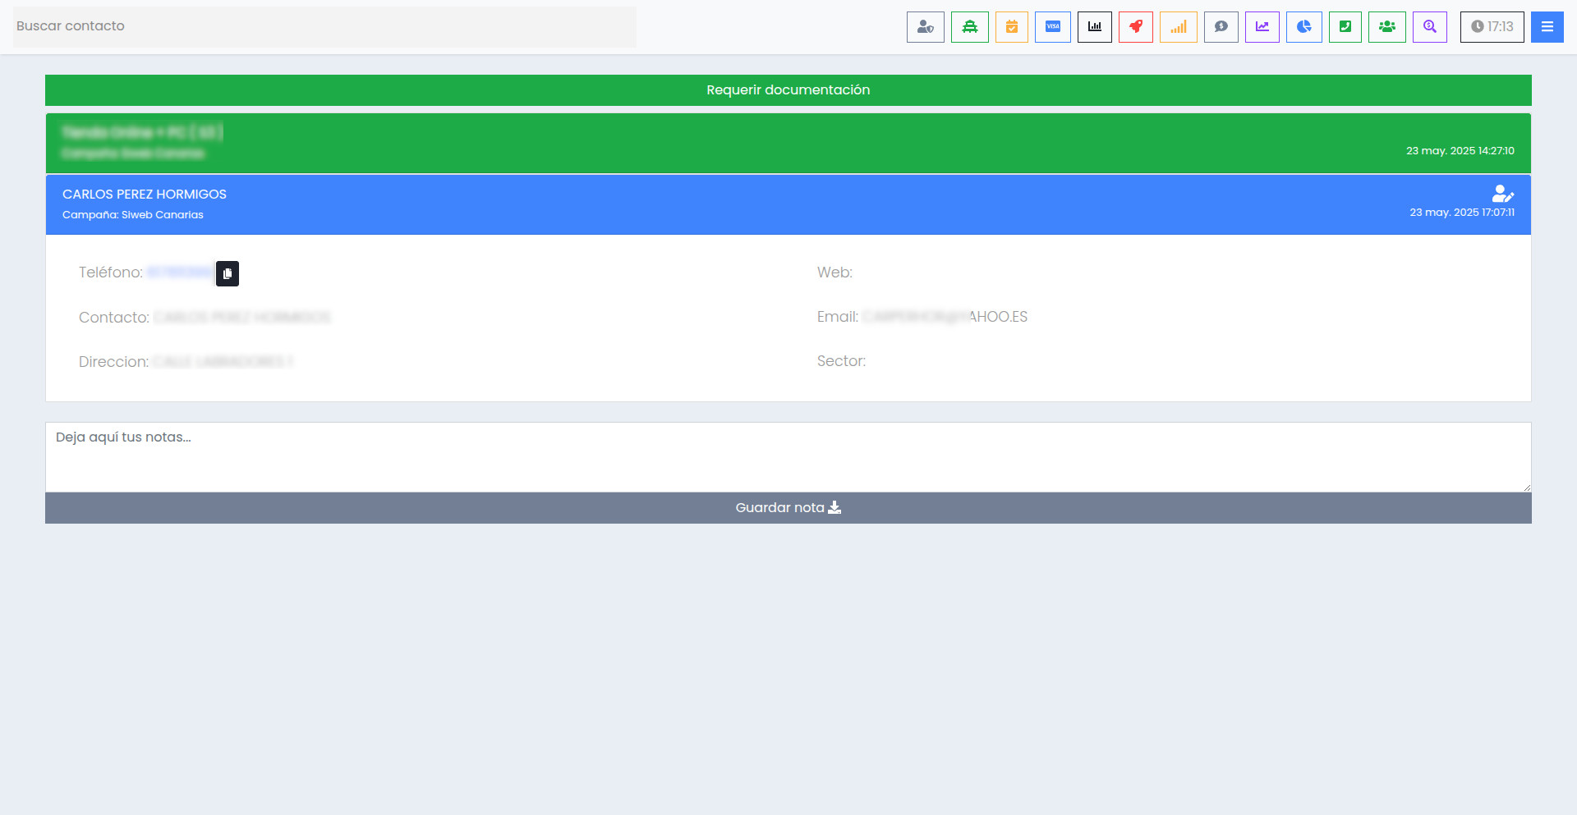1577x815 pixels.
Task: Open the orange signal bars icon
Action: pos(1178,27)
